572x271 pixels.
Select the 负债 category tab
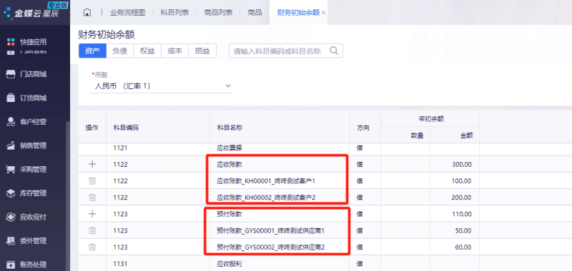point(119,51)
